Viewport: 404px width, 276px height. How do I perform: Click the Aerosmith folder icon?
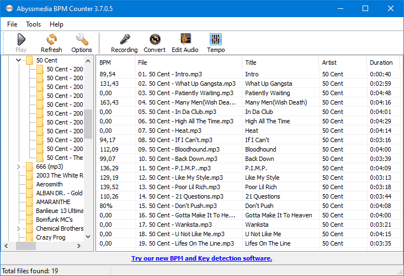tap(30, 184)
